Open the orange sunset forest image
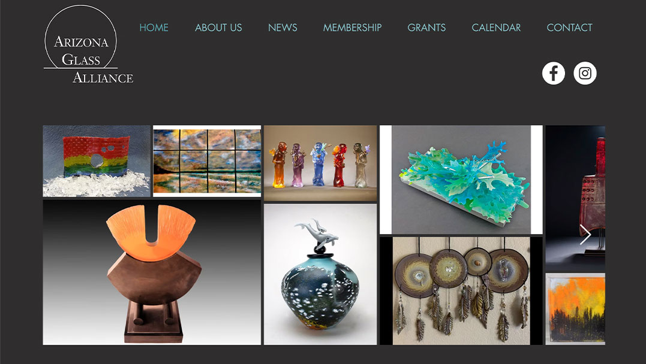The width and height of the screenshot is (646, 364). (x=575, y=309)
